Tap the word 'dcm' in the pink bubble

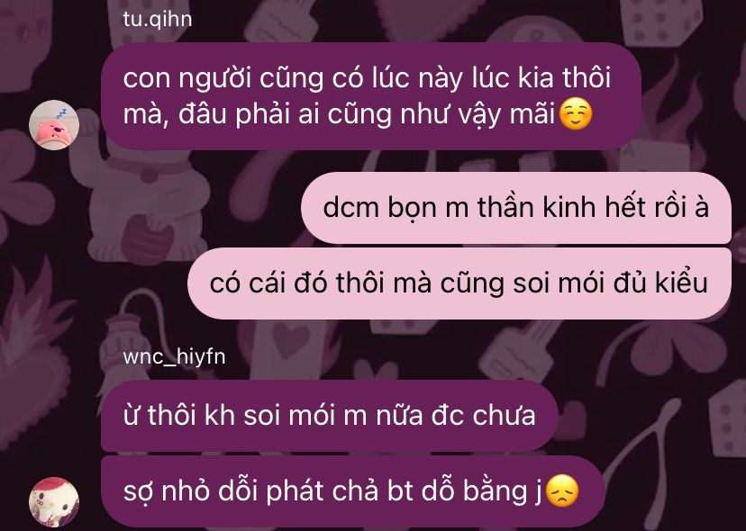pyautogui.click(x=350, y=208)
